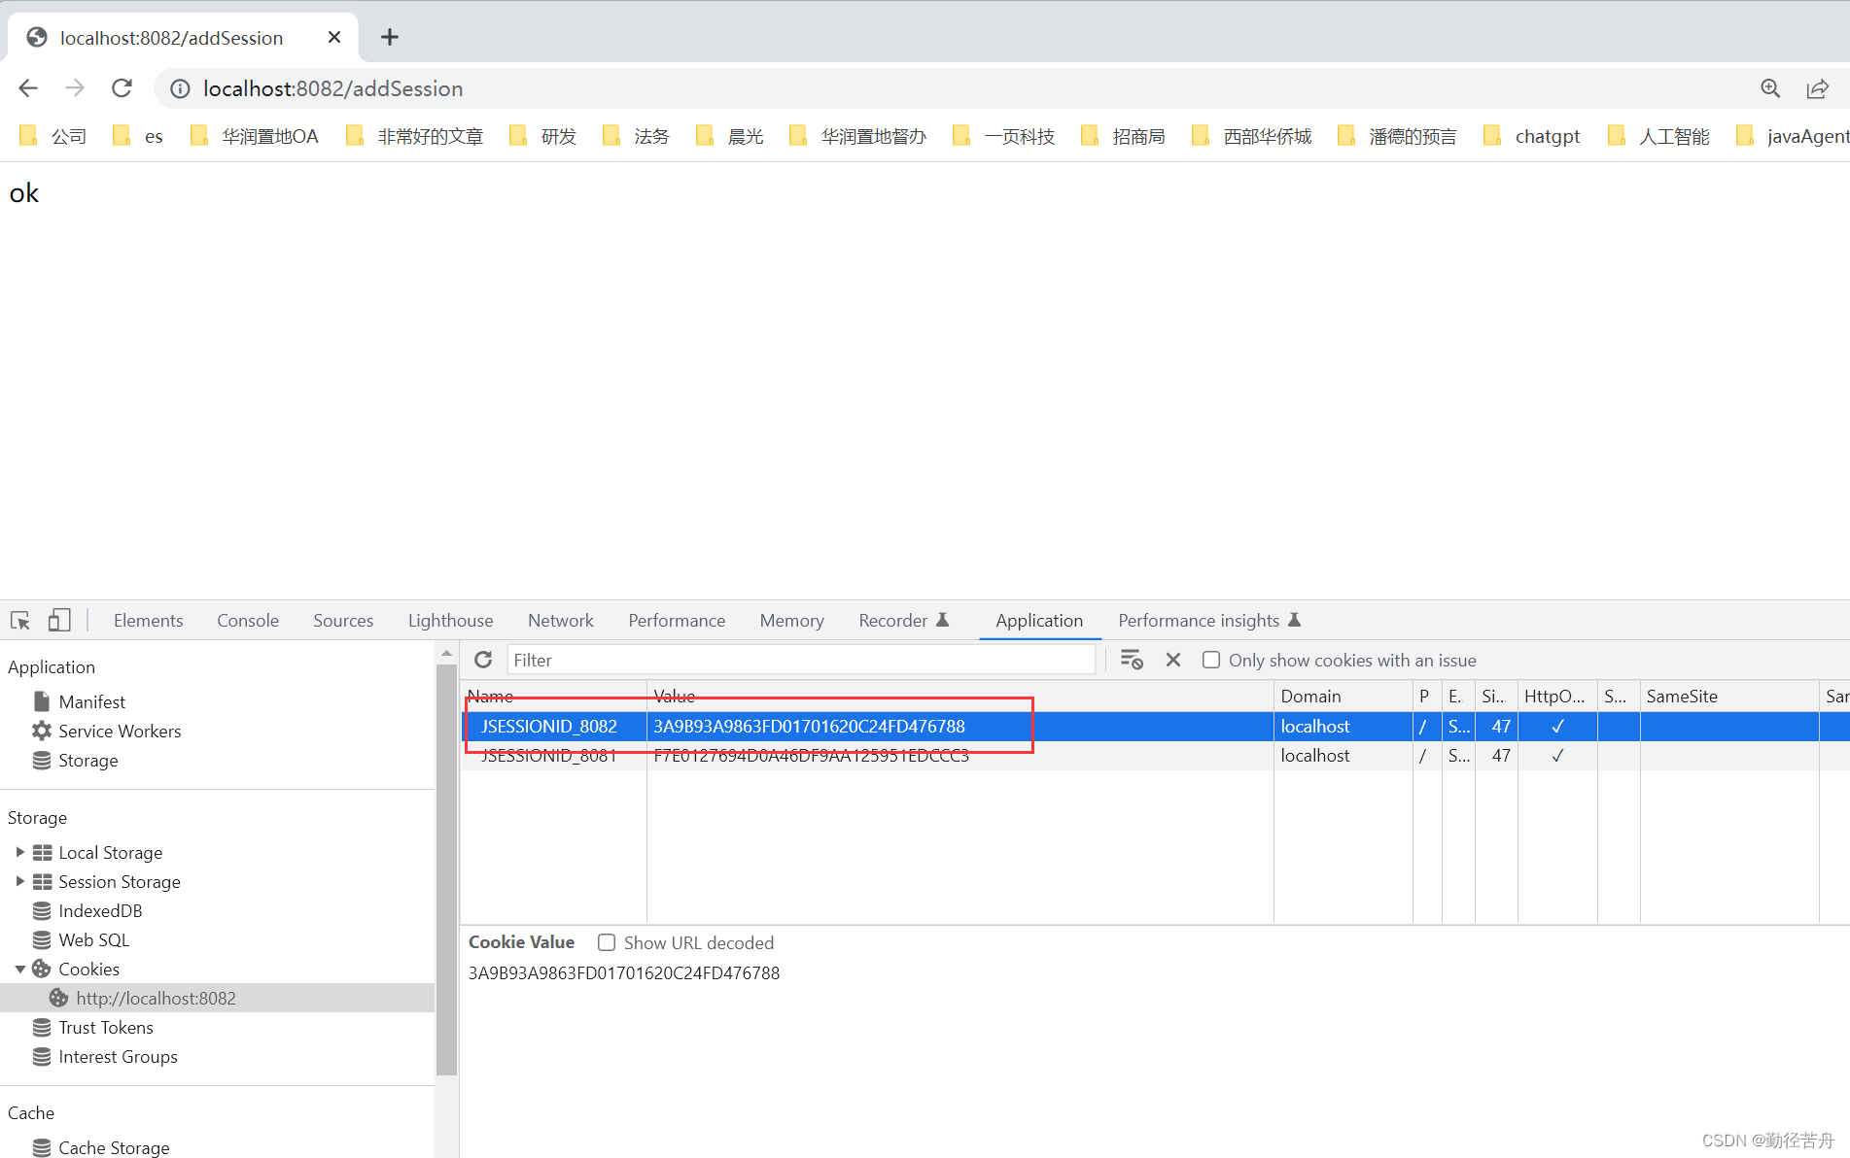Click the IndexedDB database icon
This screenshot has width=1850, height=1158.
click(x=42, y=910)
